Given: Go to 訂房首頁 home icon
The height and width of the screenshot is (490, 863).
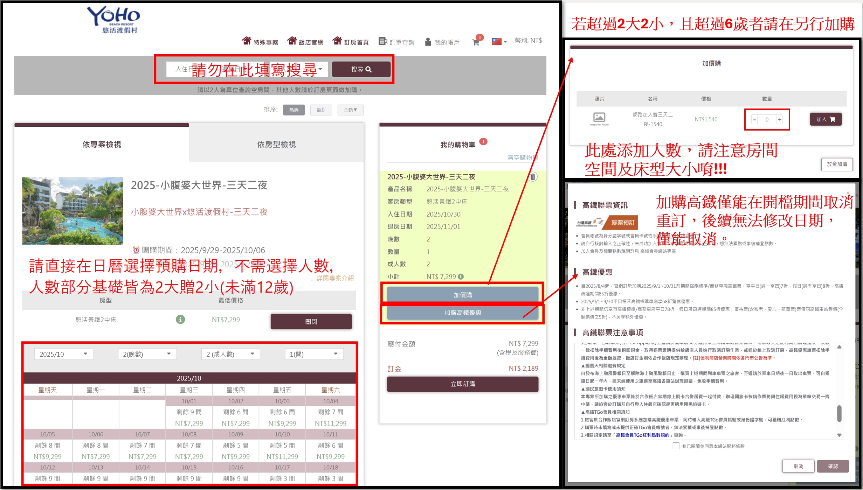Looking at the screenshot, I should tap(337, 41).
